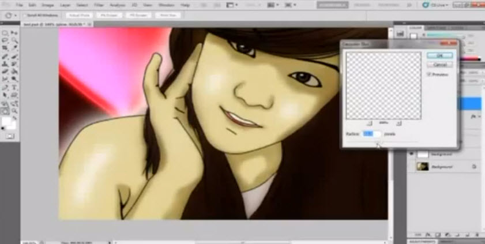Select the Shape tool
Image resolution: width=485 pixels, height=244 pixels.
(x=14, y=95)
